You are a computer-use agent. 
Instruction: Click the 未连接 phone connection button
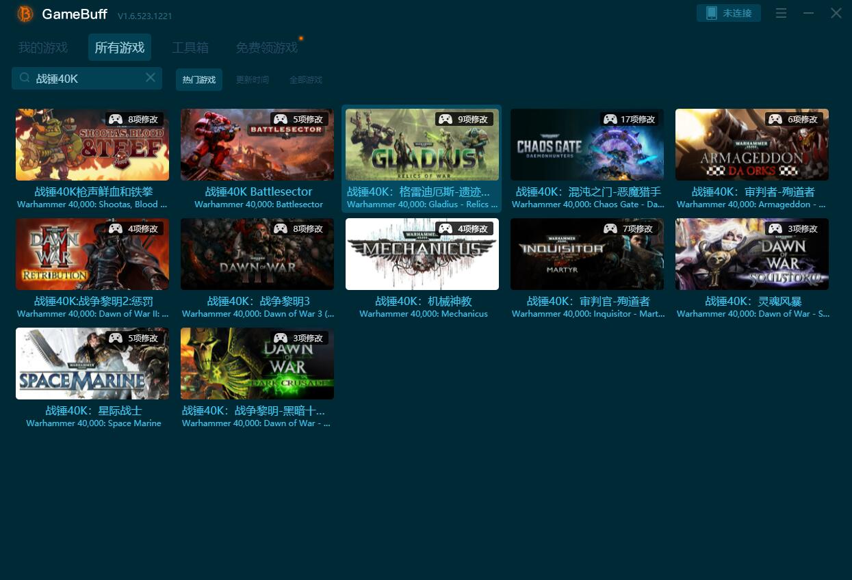point(729,13)
